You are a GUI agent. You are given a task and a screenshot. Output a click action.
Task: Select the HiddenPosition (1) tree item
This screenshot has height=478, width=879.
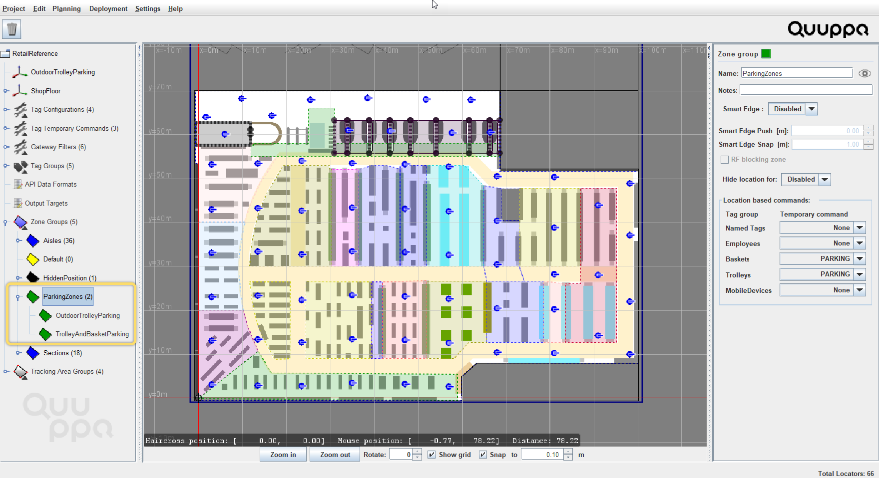[70, 278]
